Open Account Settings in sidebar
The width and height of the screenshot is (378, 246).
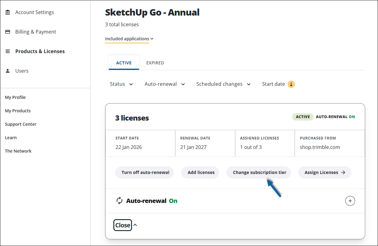(x=35, y=12)
